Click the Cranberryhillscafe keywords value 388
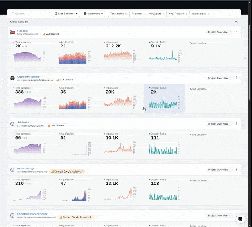This screenshot has height=227, width=252. (x=19, y=92)
